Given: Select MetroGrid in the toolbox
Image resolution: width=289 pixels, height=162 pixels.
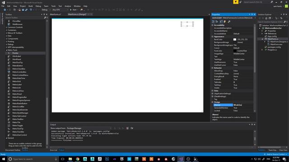Looking at the screenshot, I should [x=16, y=81].
